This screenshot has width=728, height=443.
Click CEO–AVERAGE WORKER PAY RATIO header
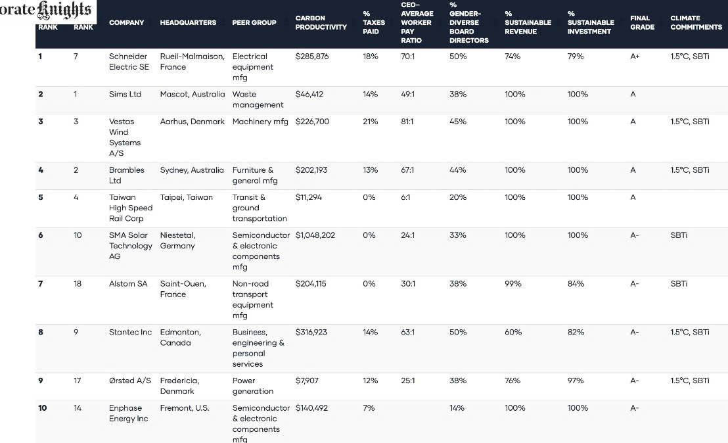417,22
